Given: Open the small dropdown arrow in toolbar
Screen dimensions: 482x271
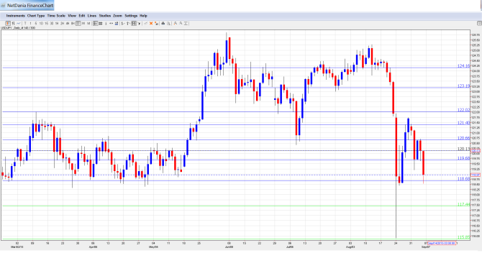Looking at the screenshot, I should coord(140,23).
